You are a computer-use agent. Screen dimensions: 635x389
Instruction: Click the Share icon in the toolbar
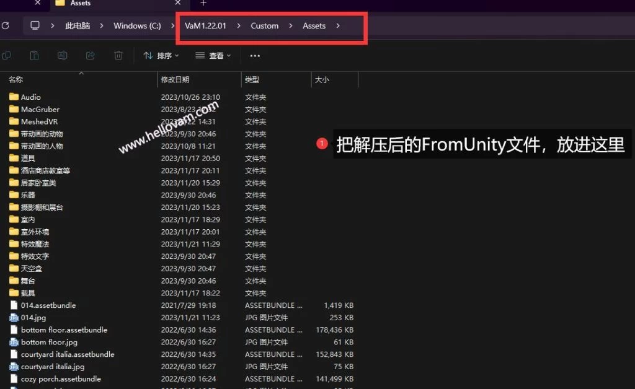(91, 56)
